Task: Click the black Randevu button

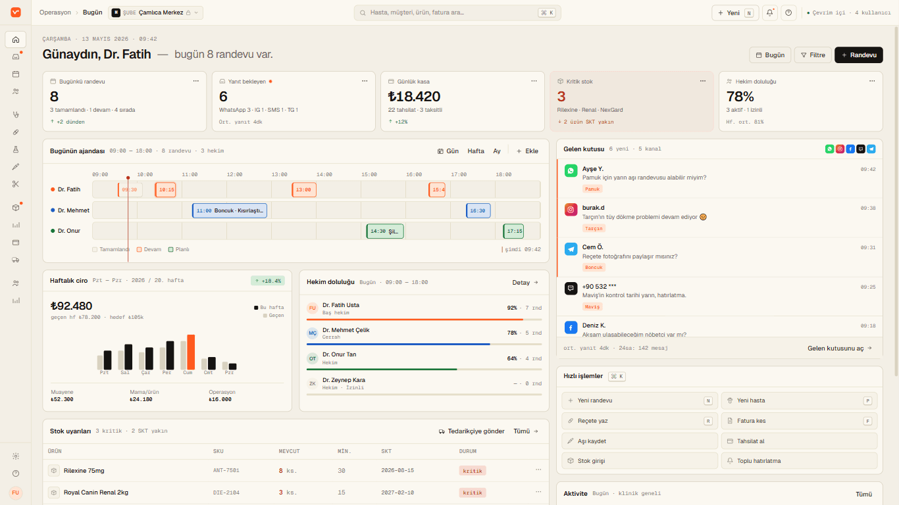Action: [859, 55]
